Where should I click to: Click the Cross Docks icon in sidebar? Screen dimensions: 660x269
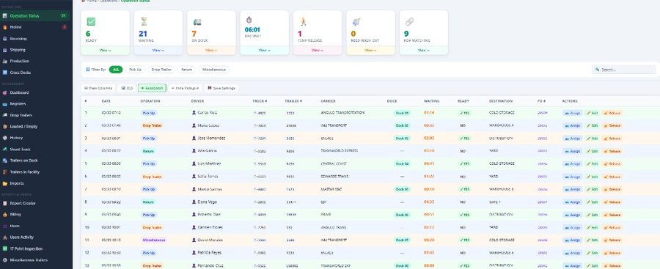[x=5, y=73]
